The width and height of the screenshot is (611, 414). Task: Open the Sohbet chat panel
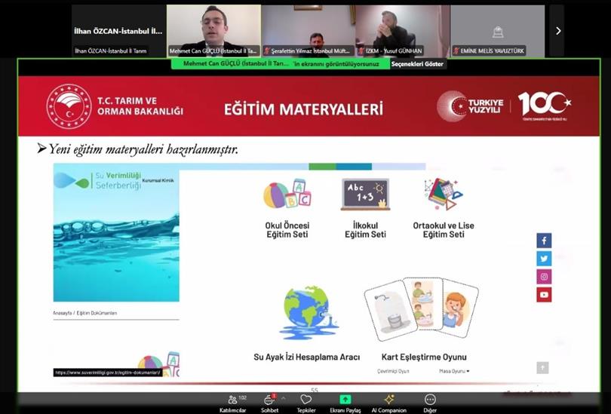pyautogui.click(x=269, y=400)
